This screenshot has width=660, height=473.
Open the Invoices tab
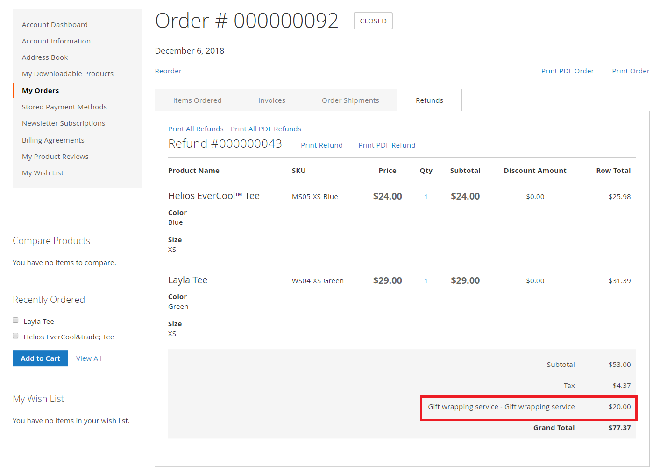271,100
